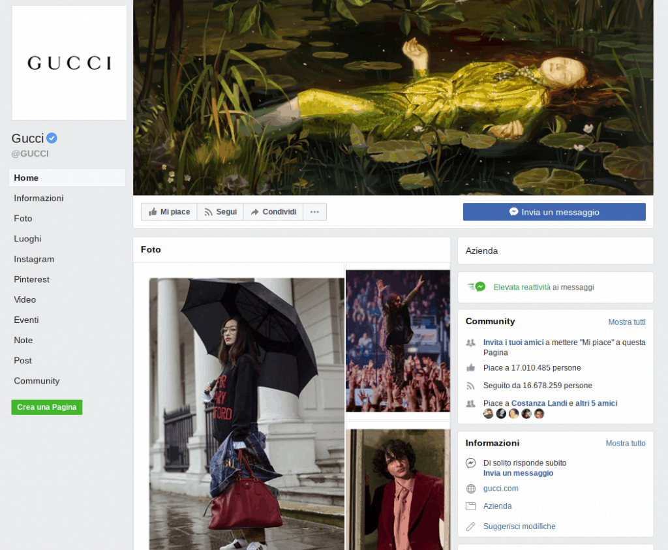Open Costanza Landi's profile link
This screenshot has width=668, height=550.
tap(539, 403)
